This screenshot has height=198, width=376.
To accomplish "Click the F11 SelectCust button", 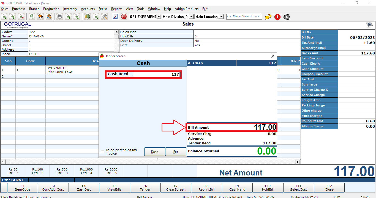I will click(x=298, y=188).
